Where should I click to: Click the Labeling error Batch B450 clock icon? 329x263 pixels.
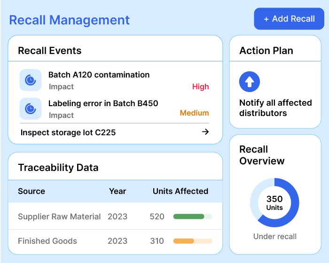[x=31, y=108]
